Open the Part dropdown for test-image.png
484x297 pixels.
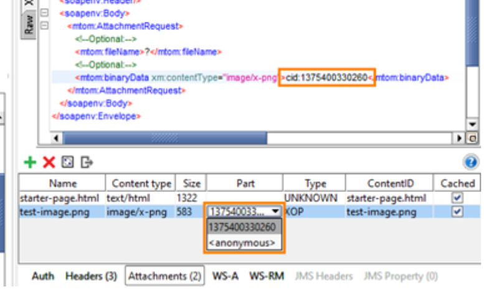(x=275, y=212)
